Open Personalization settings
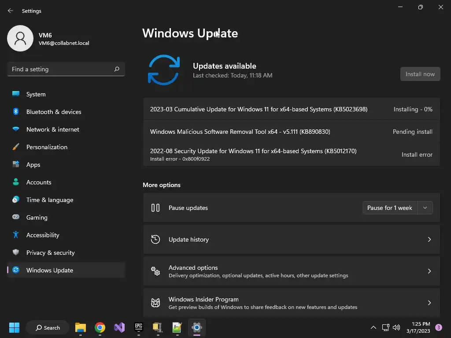 (66, 147)
